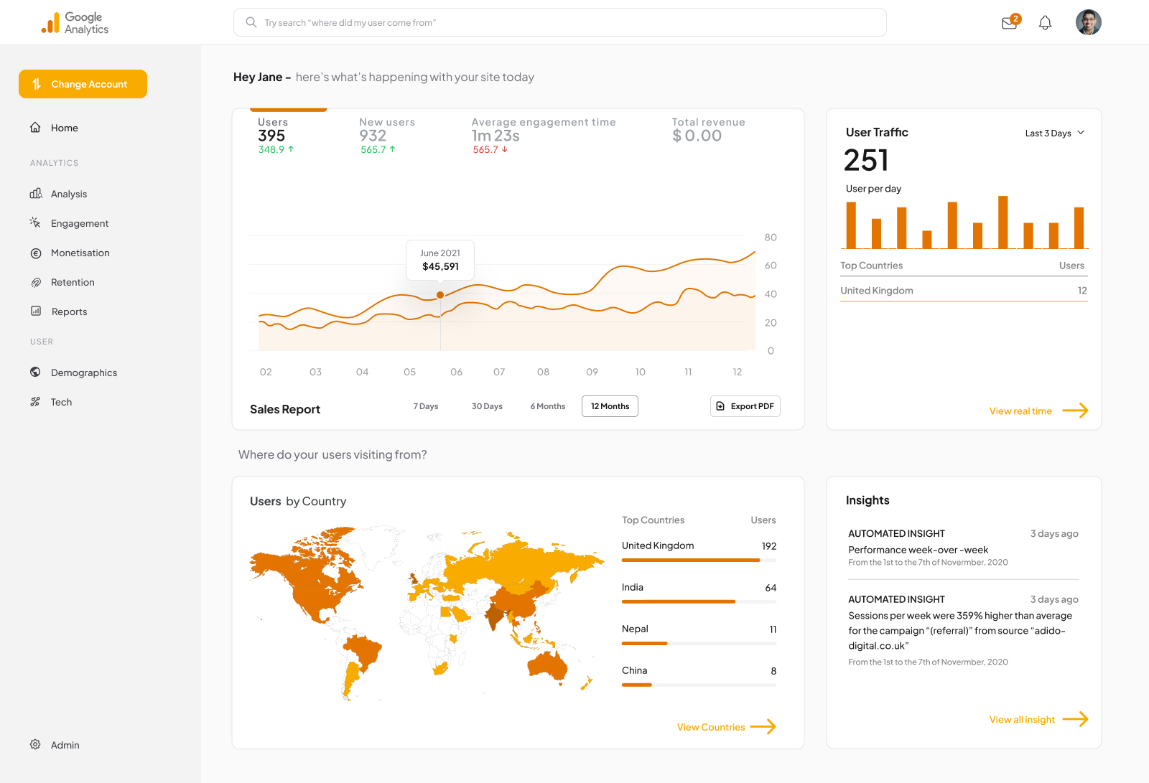1149x783 pixels.
Task: Select the Retention sidebar icon
Action: 35,282
